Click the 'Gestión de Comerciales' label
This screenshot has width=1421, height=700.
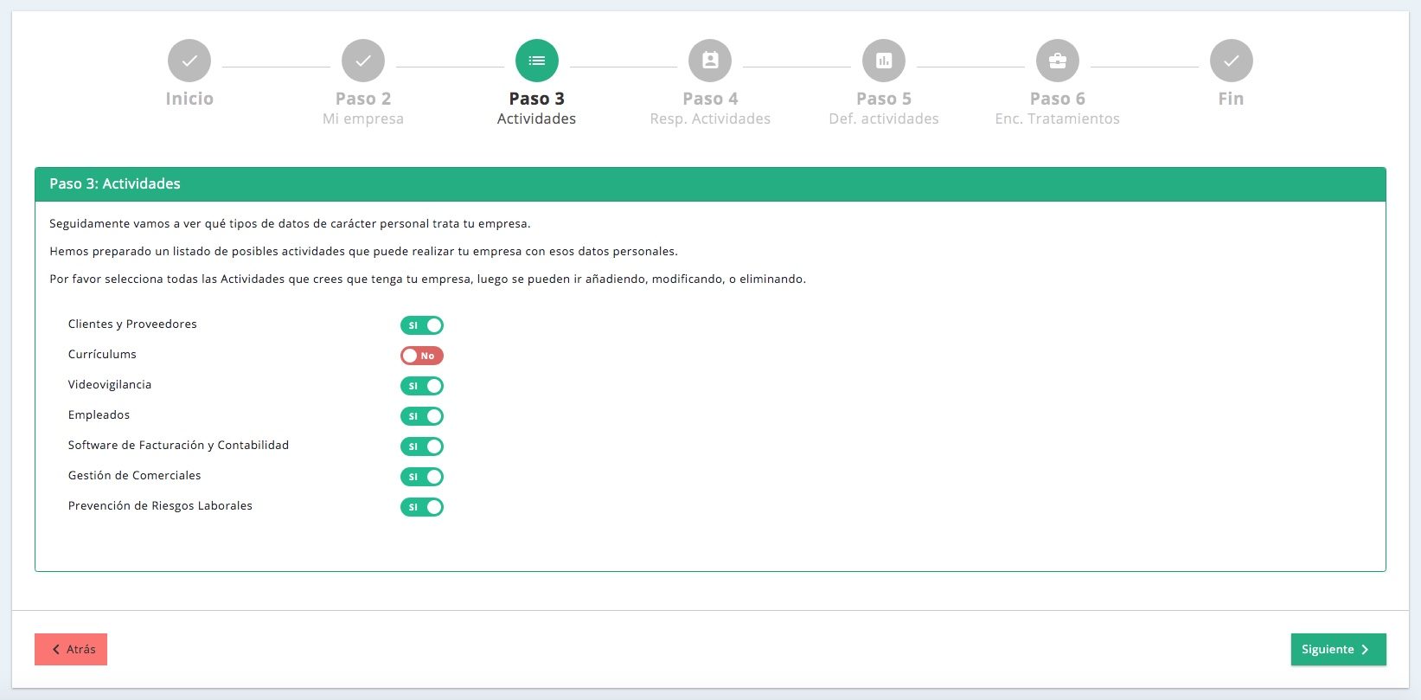(x=134, y=476)
